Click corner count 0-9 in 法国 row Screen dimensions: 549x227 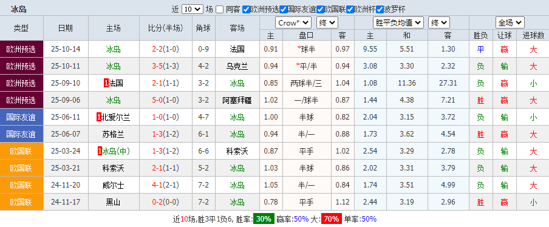tap(204, 49)
